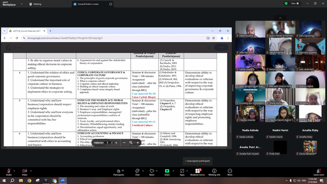
Task: Close the AKT314_Course Materials tab
Action: coord(44,31)
